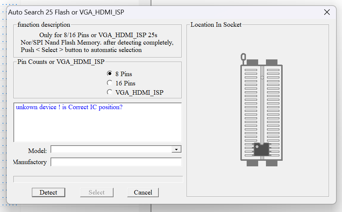Click the unknown device message box
This screenshot has width=342, height=212.
pos(98,123)
